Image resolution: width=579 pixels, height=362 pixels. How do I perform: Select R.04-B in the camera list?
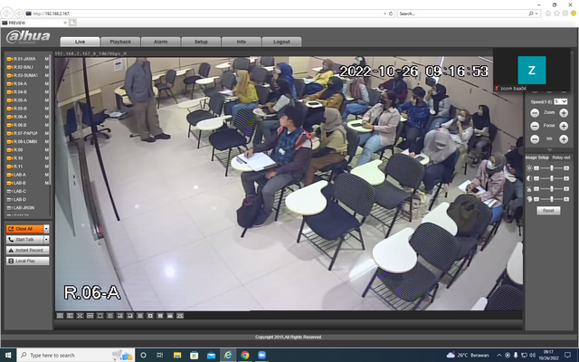point(20,92)
